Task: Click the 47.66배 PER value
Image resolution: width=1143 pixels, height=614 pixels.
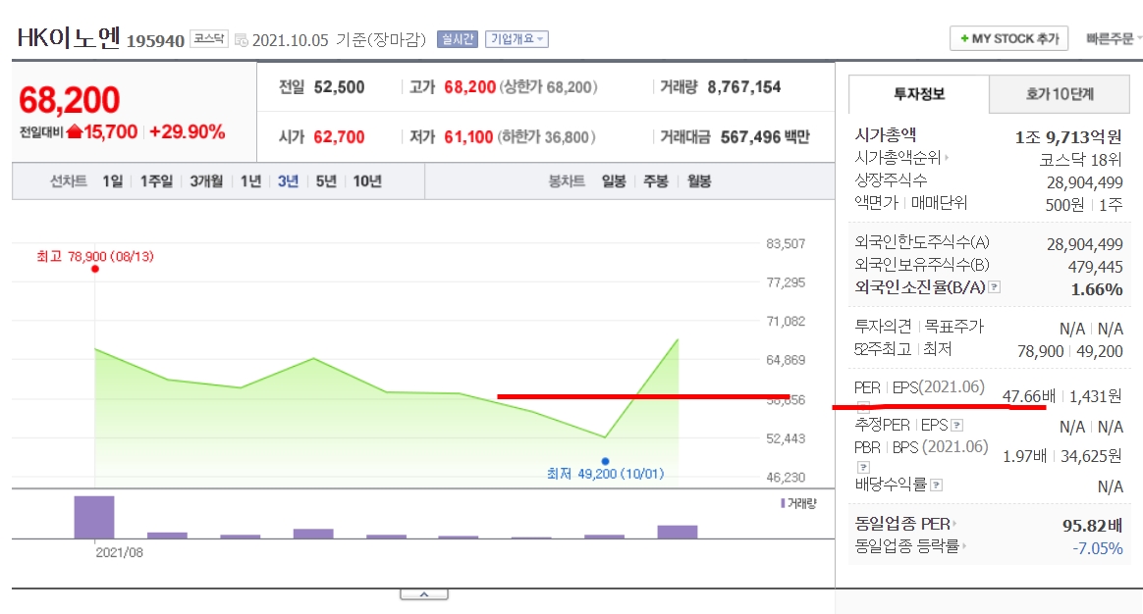Action: coord(1028,396)
